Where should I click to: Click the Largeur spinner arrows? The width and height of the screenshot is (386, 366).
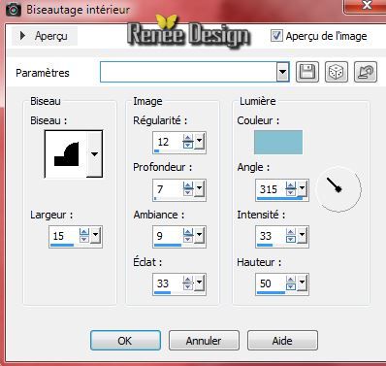click(x=84, y=235)
